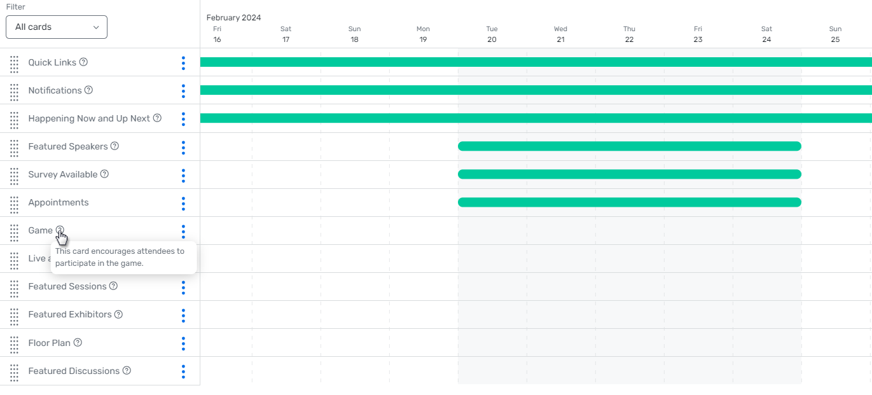This screenshot has height=395, width=872.
Task: Click the help icon next to Quick Links
Action: pos(85,62)
